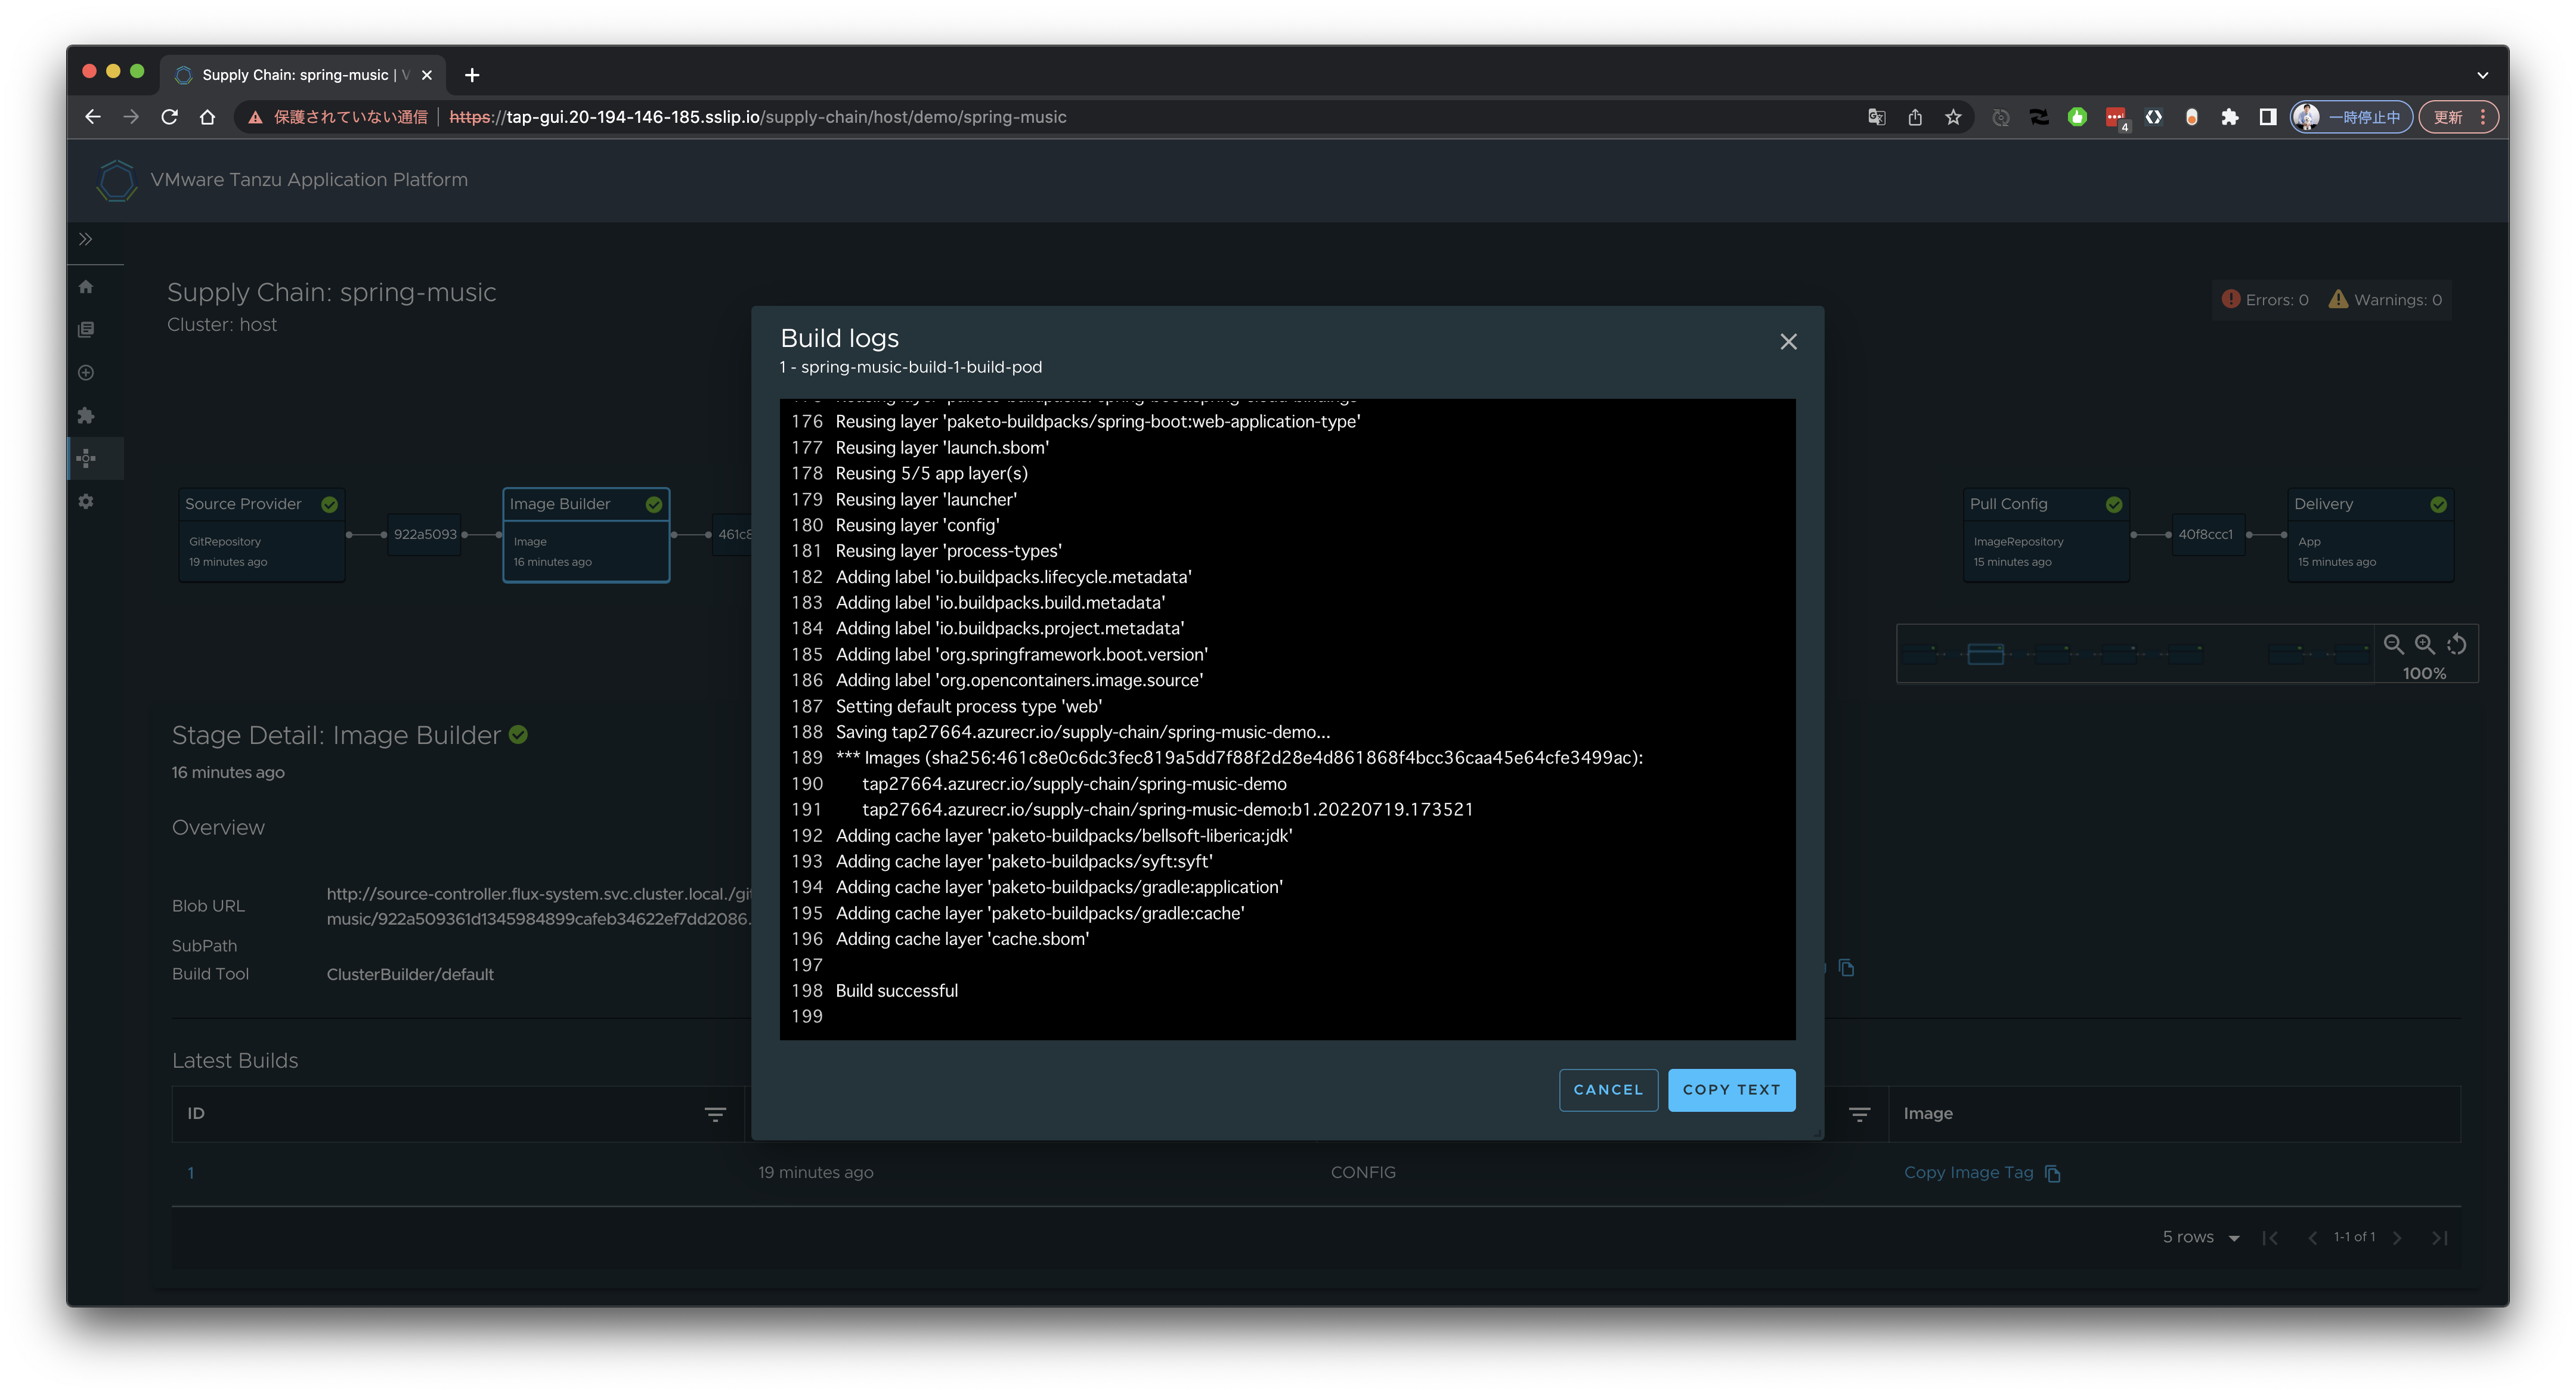Open the extensions puzzle icon
Image resolution: width=2576 pixels, height=1395 pixels.
coord(2229,117)
